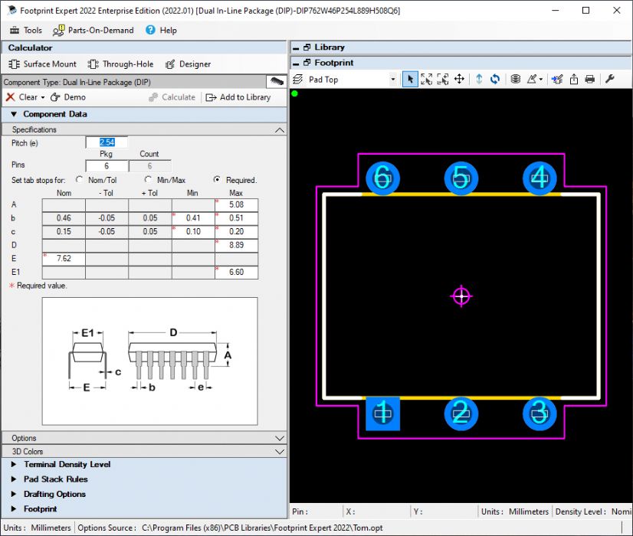The width and height of the screenshot is (633, 536).
Task: Select the pointer arrow tool
Action: click(410, 79)
